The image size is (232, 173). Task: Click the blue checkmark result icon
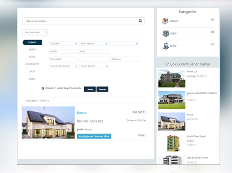(x=43, y=88)
